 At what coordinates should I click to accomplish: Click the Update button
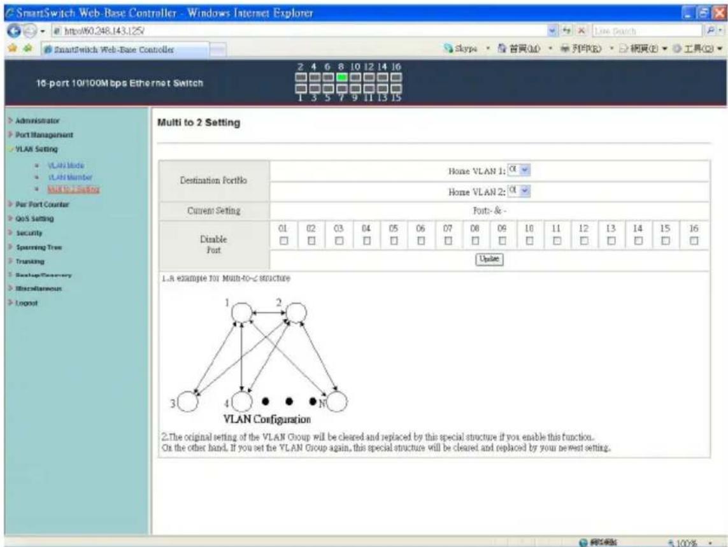[489, 259]
